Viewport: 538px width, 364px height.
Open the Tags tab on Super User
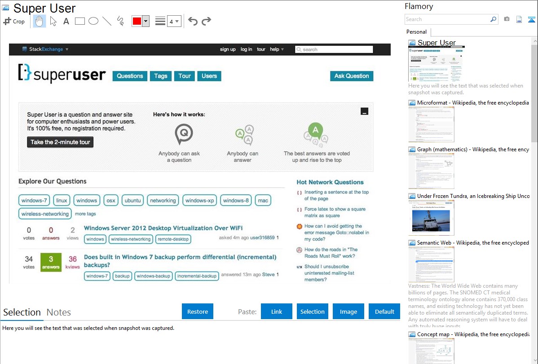[x=161, y=76]
